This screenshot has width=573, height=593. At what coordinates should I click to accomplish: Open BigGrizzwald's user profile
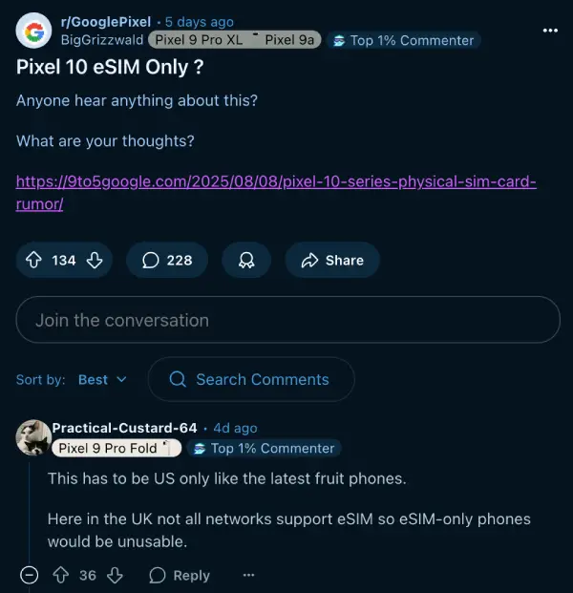click(x=100, y=40)
